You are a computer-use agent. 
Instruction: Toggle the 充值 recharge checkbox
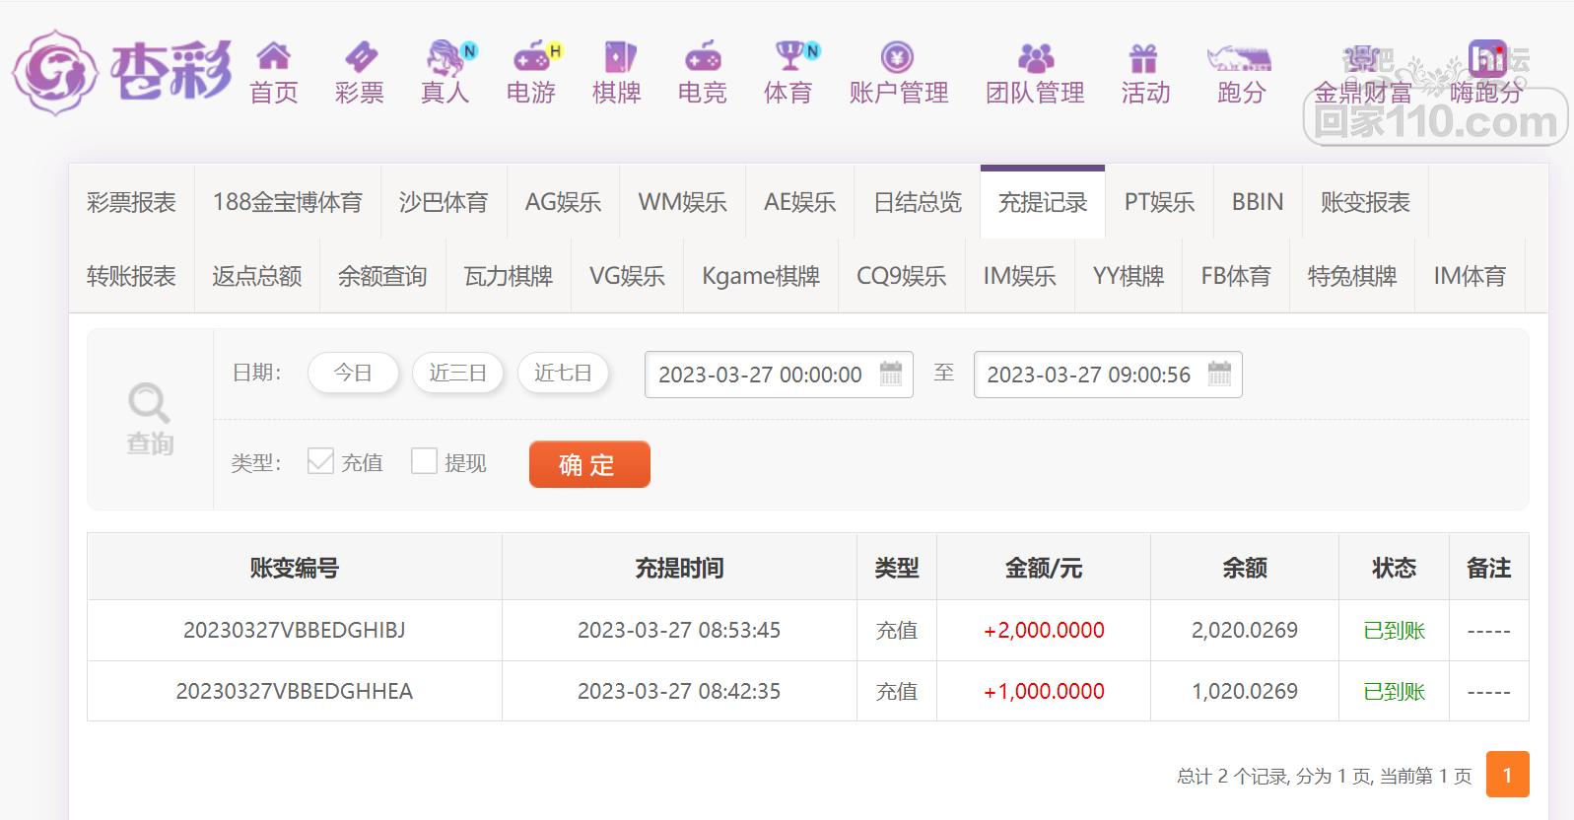(320, 461)
